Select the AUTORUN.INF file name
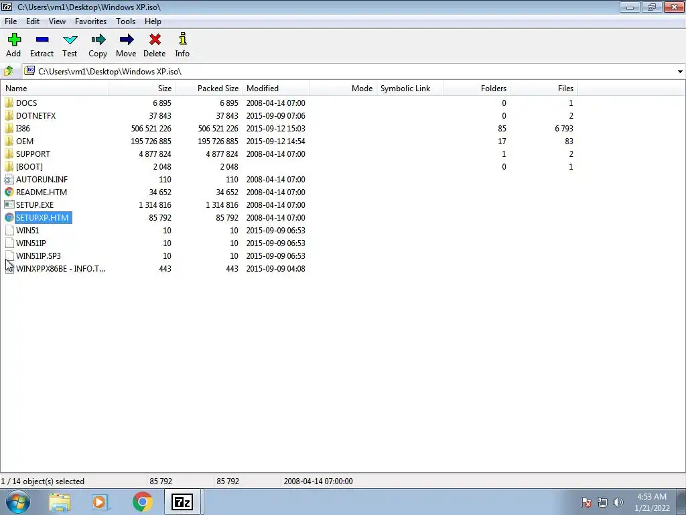 click(42, 179)
